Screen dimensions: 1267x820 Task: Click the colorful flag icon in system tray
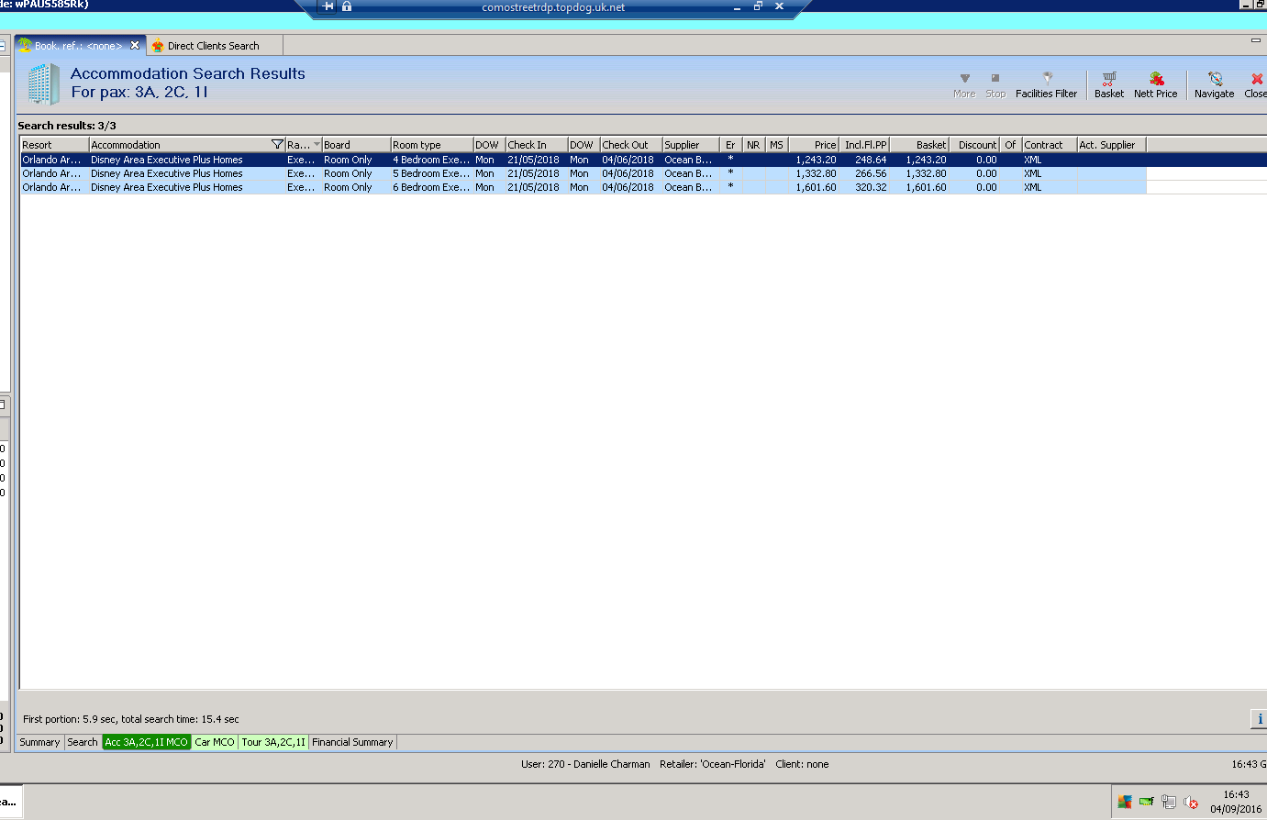(x=1125, y=802)
